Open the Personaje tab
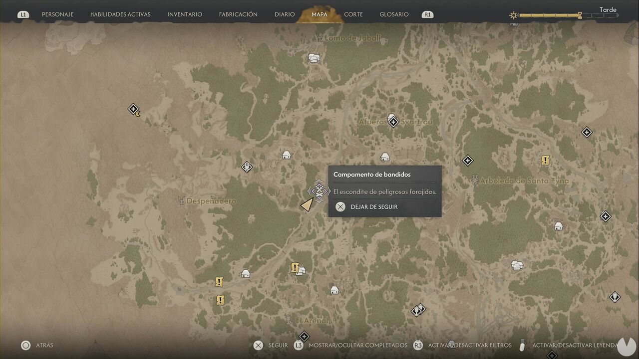639x359 pixels. pyautogui.click(x=57, y=14)
